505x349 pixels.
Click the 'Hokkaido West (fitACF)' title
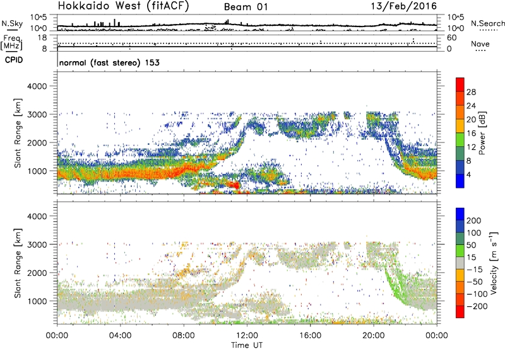[x=123, y=6]
